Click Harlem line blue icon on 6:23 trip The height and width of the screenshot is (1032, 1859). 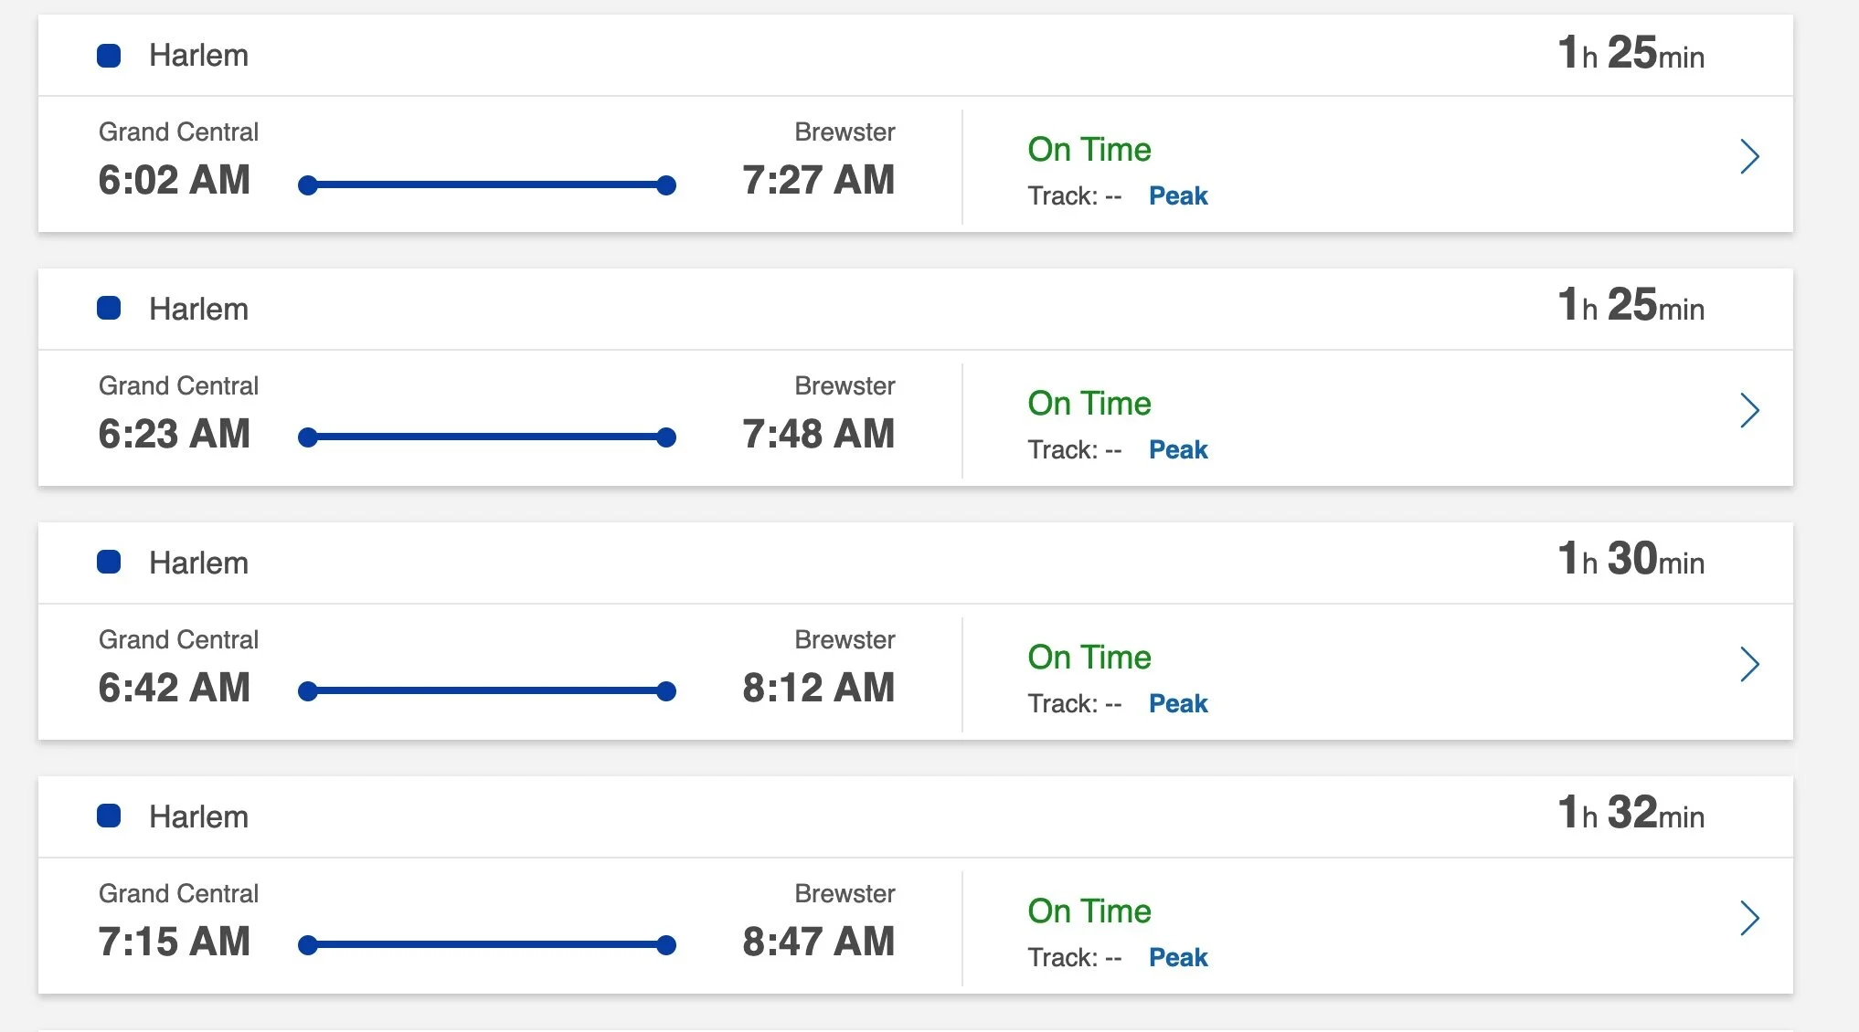[x=109, y=309]
